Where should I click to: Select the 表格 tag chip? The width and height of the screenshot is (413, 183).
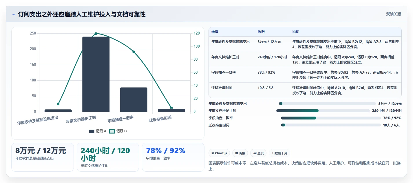pos(240,153)
